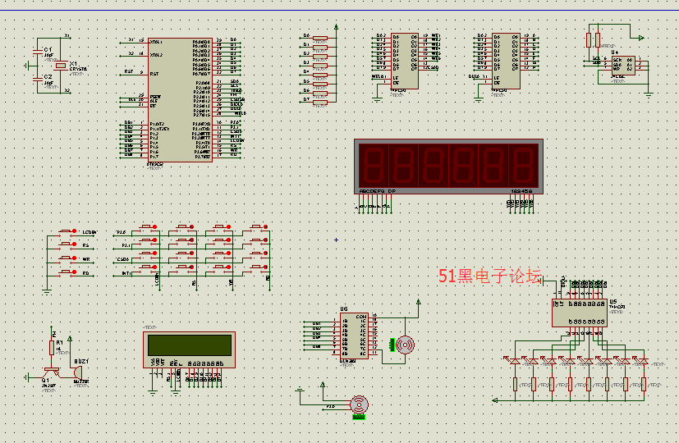The height and width of the screenshot is (443, 679).
Task: Select the U4 EEPROM chip
Action: click(623, 65)
